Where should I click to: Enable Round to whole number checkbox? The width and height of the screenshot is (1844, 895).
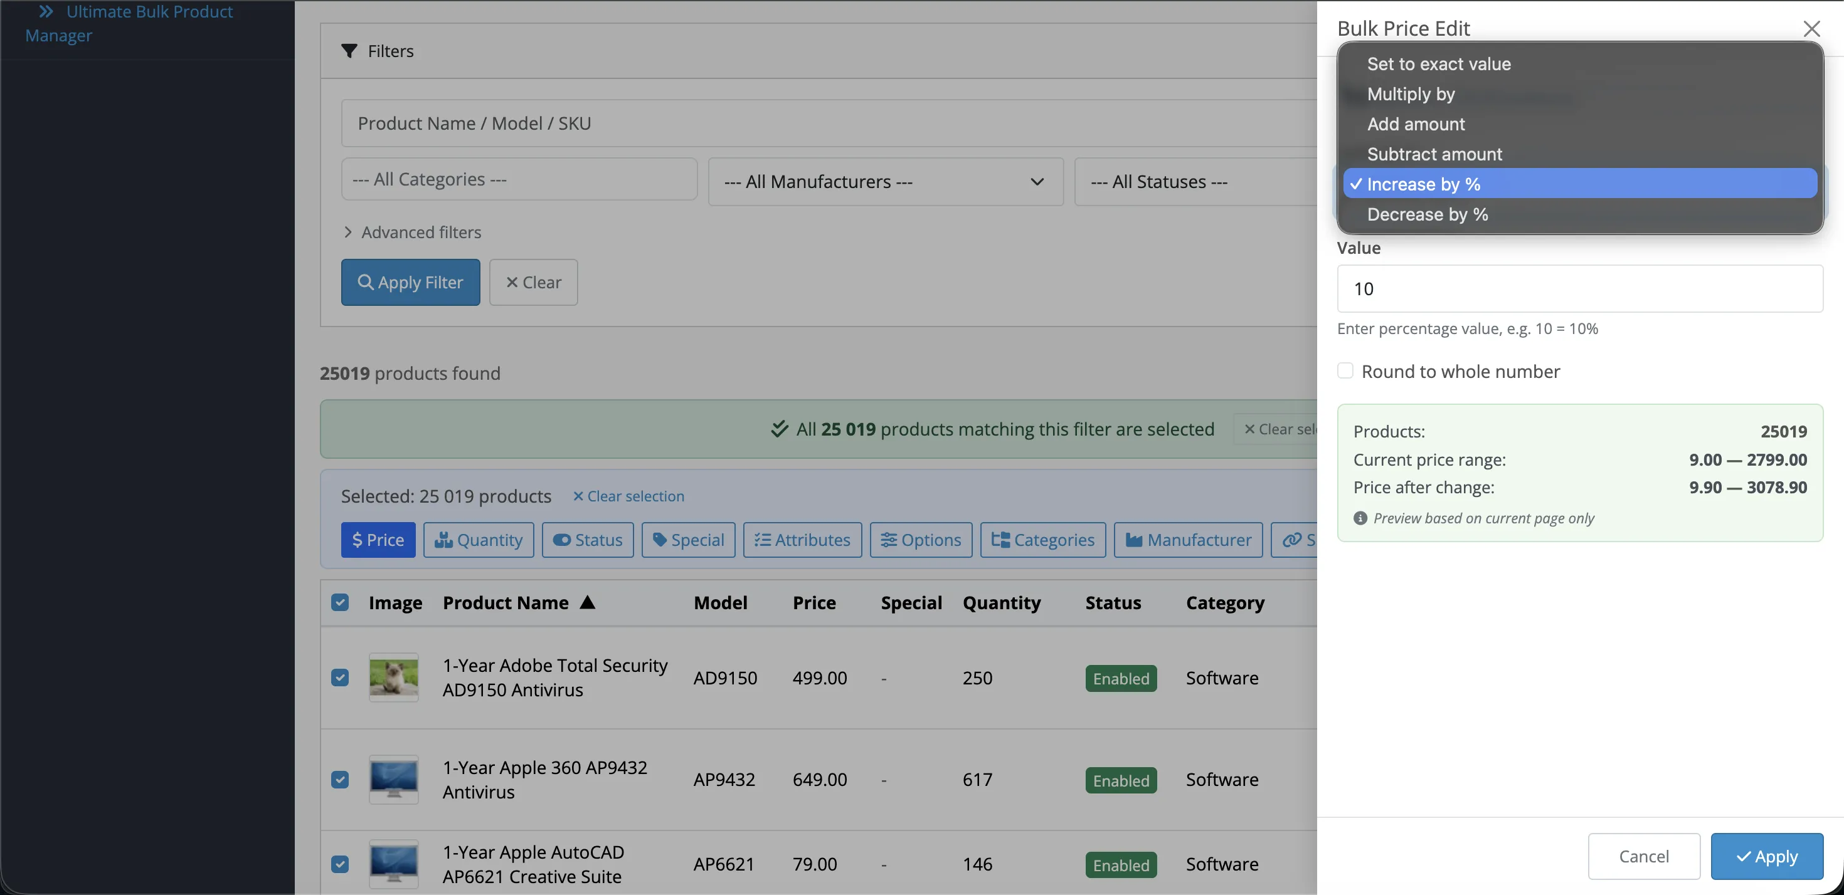(1345, 370)
